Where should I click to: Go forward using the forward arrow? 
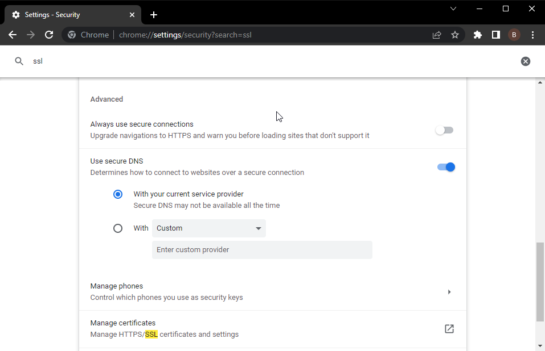coord(31,35)
